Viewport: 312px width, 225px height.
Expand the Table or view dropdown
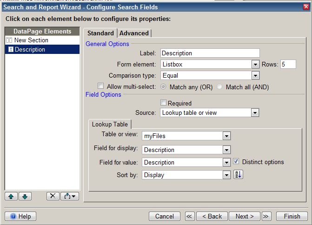click(226, 136)
